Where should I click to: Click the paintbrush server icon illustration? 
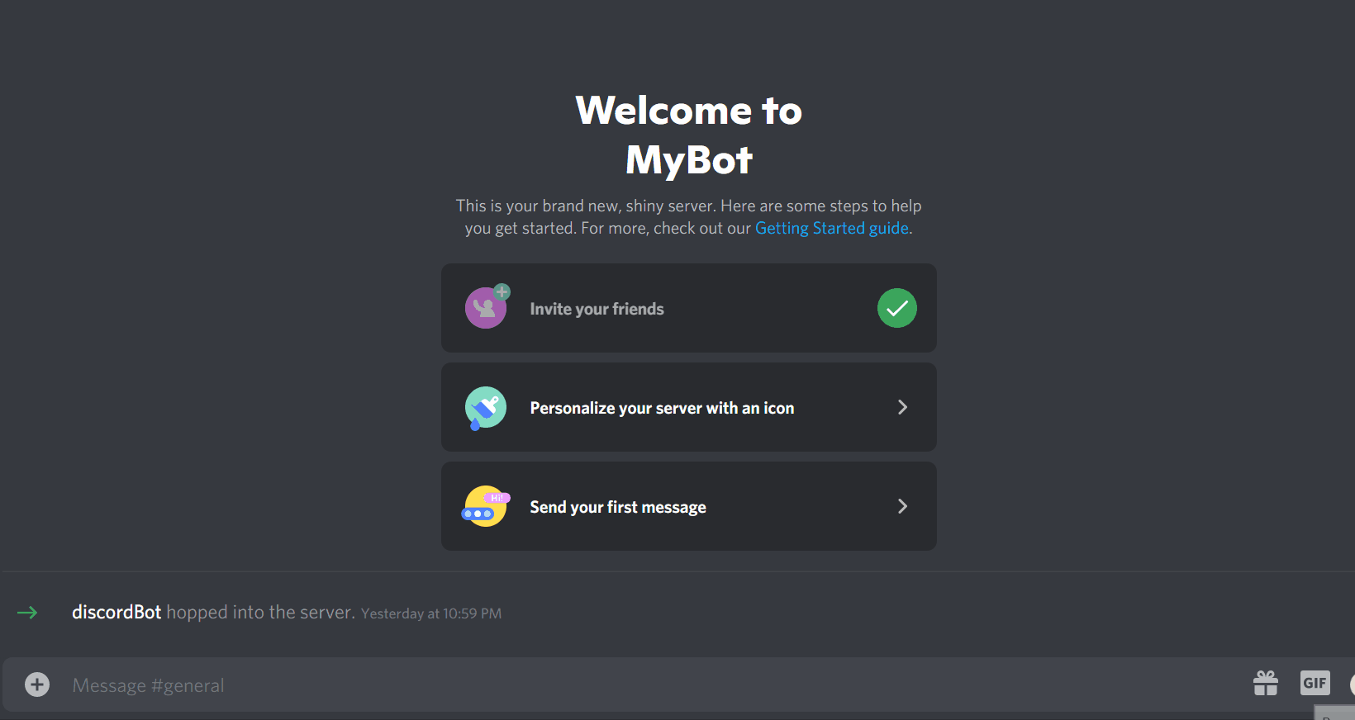pos(486,408)
